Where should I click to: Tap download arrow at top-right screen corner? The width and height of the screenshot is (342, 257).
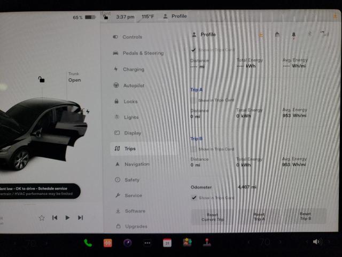335,16
